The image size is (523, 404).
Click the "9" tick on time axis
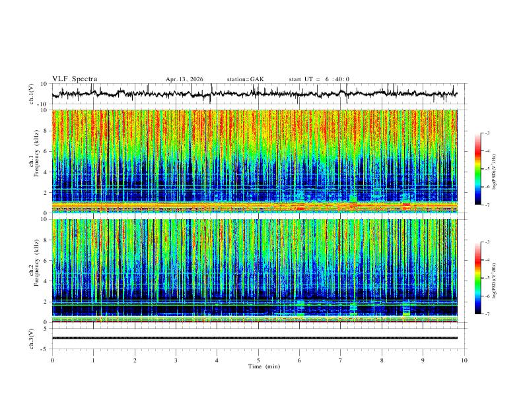[x=423, y=360]
